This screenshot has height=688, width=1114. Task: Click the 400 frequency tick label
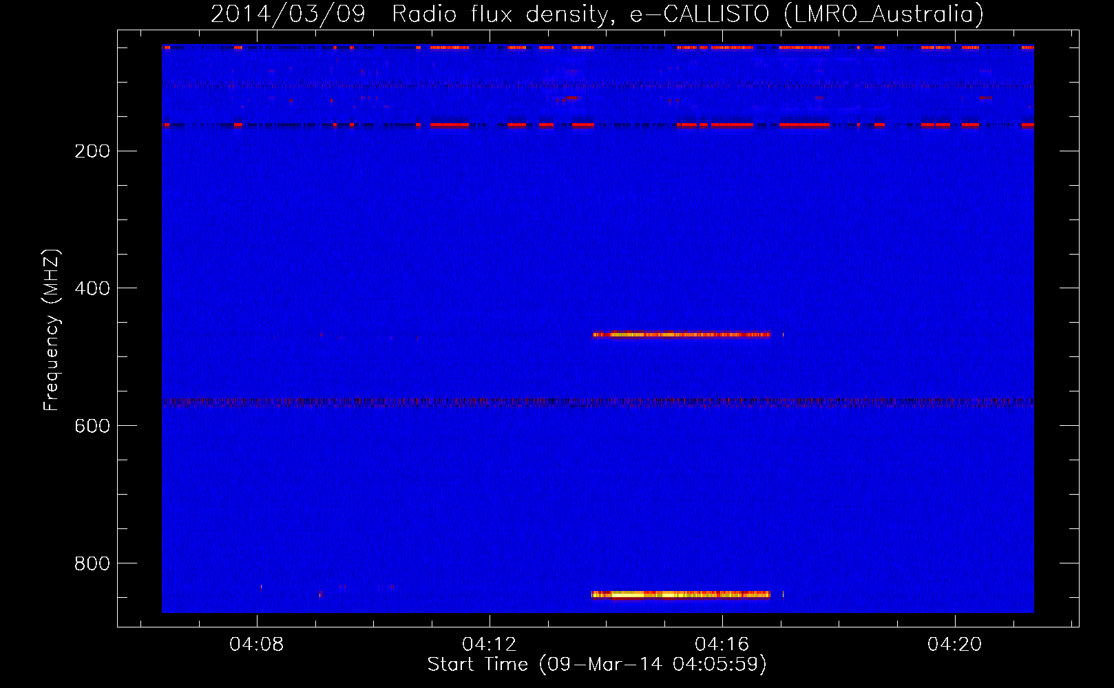(x=92, y=289)
